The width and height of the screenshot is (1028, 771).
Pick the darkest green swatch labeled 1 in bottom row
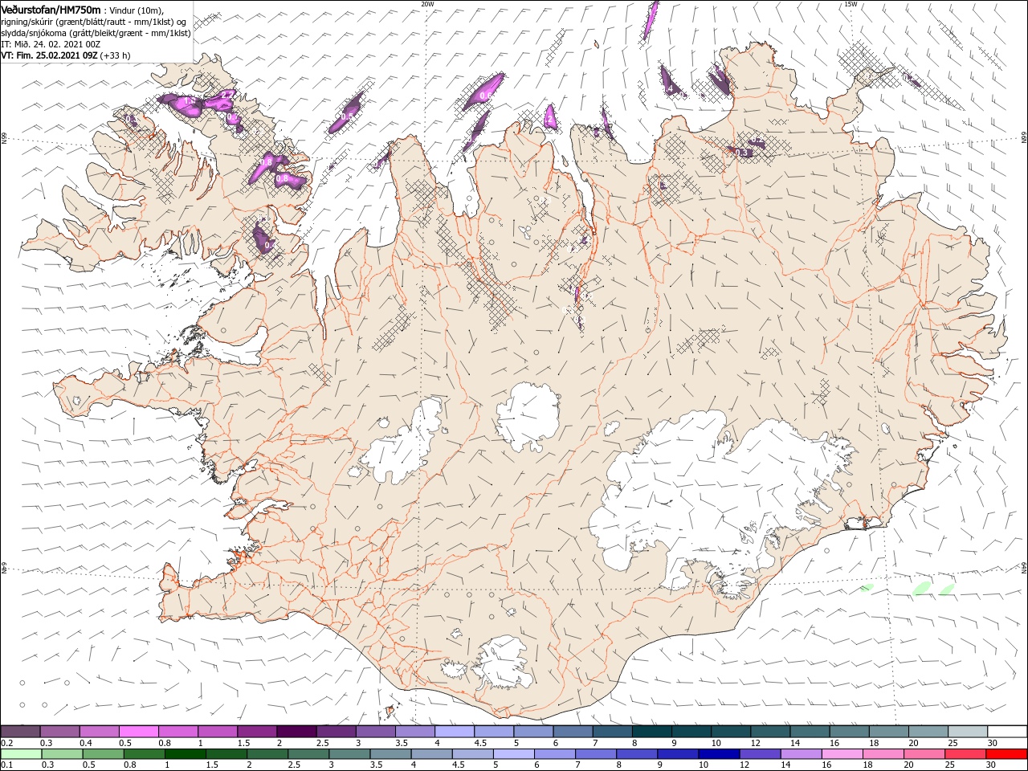click(186, 754)
